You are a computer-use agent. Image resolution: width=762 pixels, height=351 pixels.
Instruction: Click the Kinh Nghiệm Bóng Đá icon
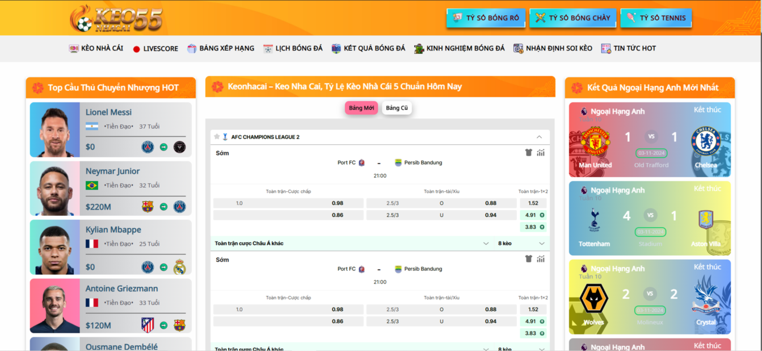[419, 49]
